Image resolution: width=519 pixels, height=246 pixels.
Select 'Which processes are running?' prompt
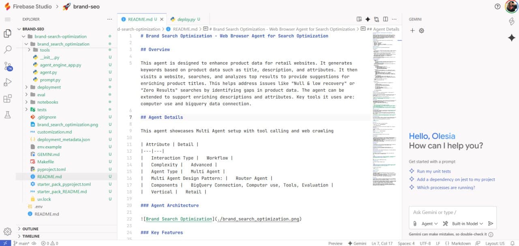click(x=446, y=188)
